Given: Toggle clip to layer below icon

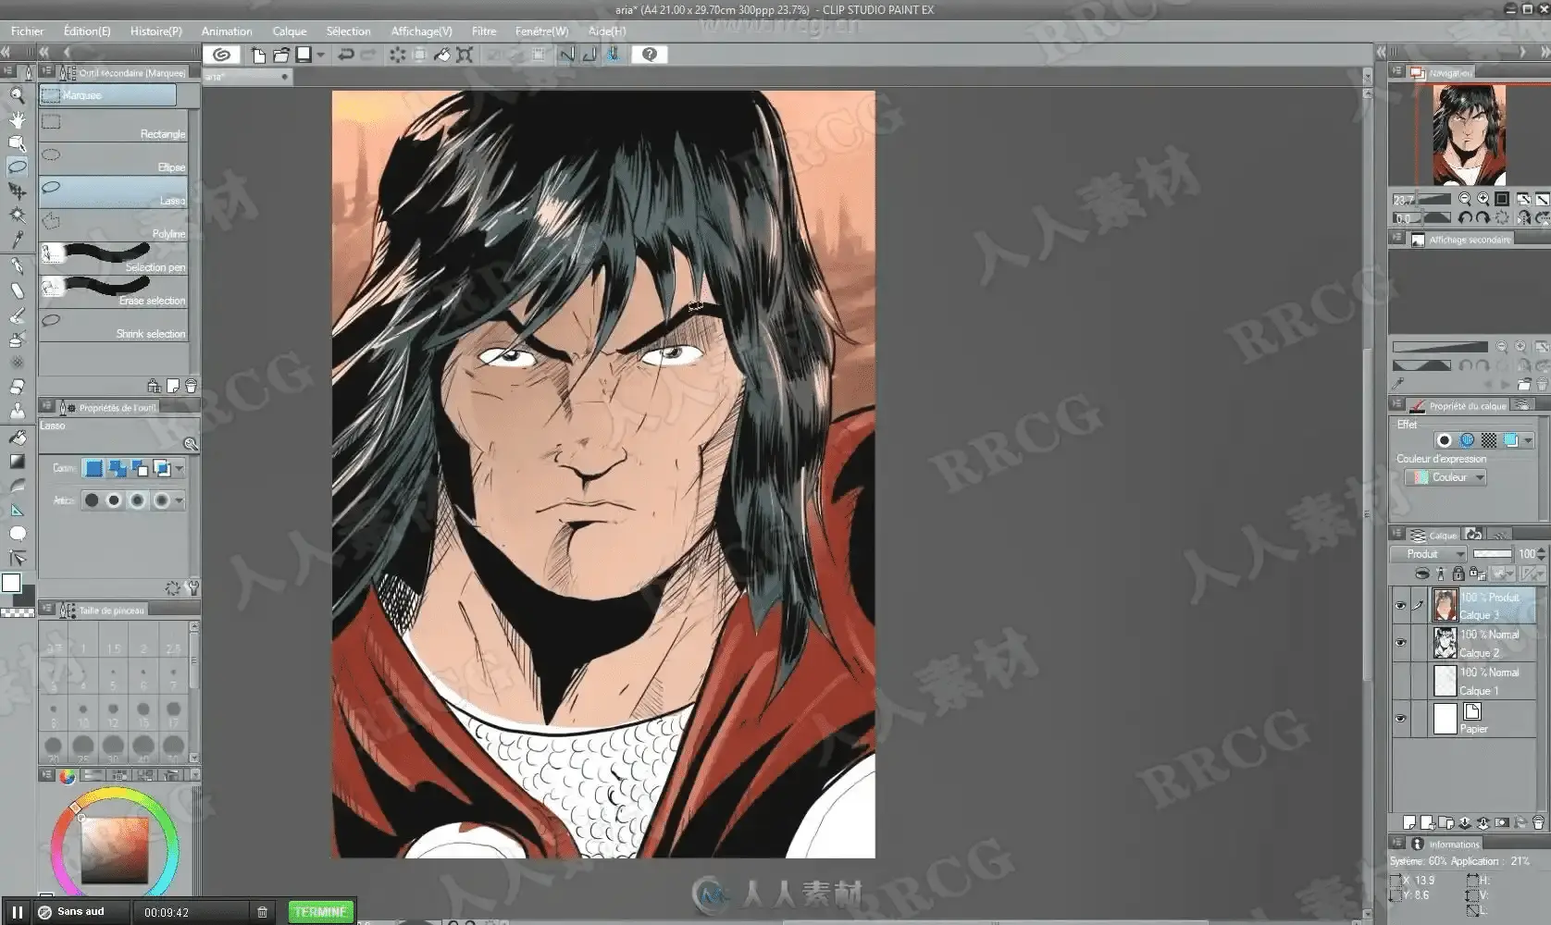Looking at the screenshot, I should pyautogui.click(x=1422, y=573).
